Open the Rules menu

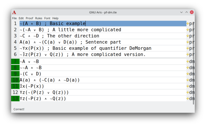pyautogui.click(x=39, y=18)
